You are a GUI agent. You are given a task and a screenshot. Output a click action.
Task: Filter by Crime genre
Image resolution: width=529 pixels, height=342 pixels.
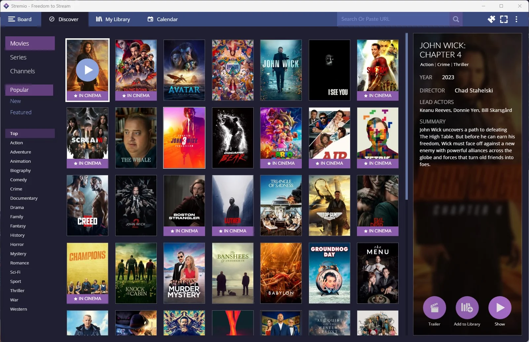16,189
